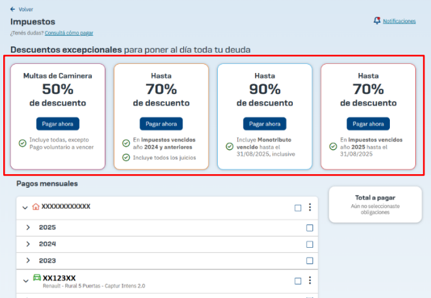Expand the 2024 year row
This screenshot has width=431, height=298.
tap(28, 244)
